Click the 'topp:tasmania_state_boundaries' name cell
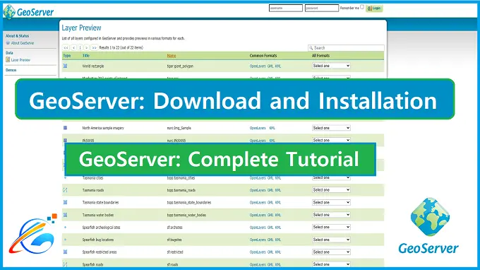The width and height of the screenshot is (480, 270). coord(189,203)
